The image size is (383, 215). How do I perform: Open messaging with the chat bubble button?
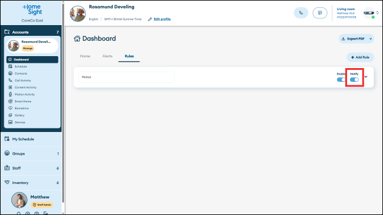[320, 13]
